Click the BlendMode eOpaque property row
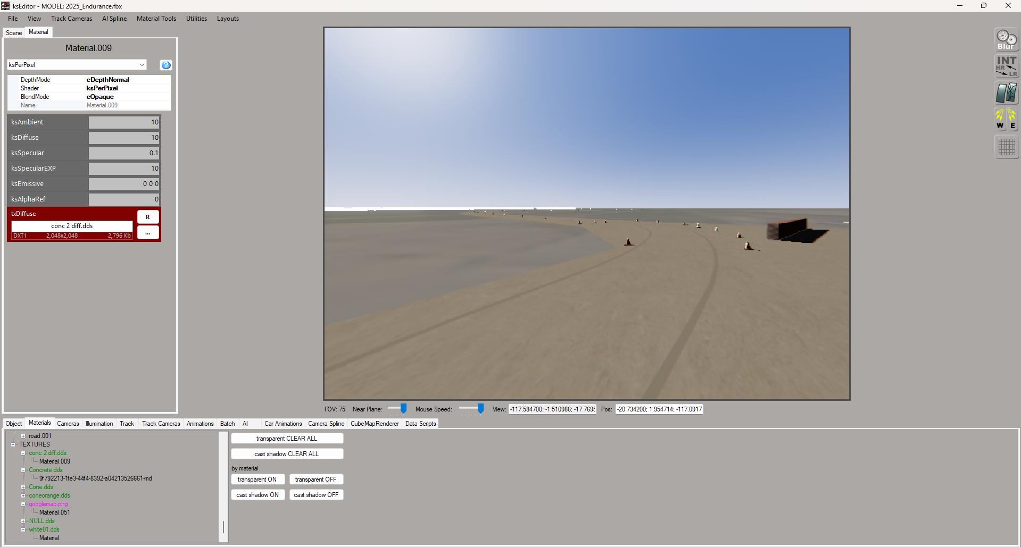This screenshot has height=547, width=1021. click(x=89, y=97)
